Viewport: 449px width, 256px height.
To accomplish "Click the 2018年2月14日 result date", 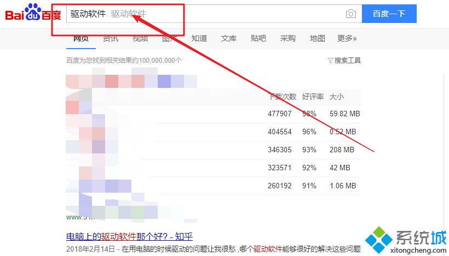I will (90, 249).
